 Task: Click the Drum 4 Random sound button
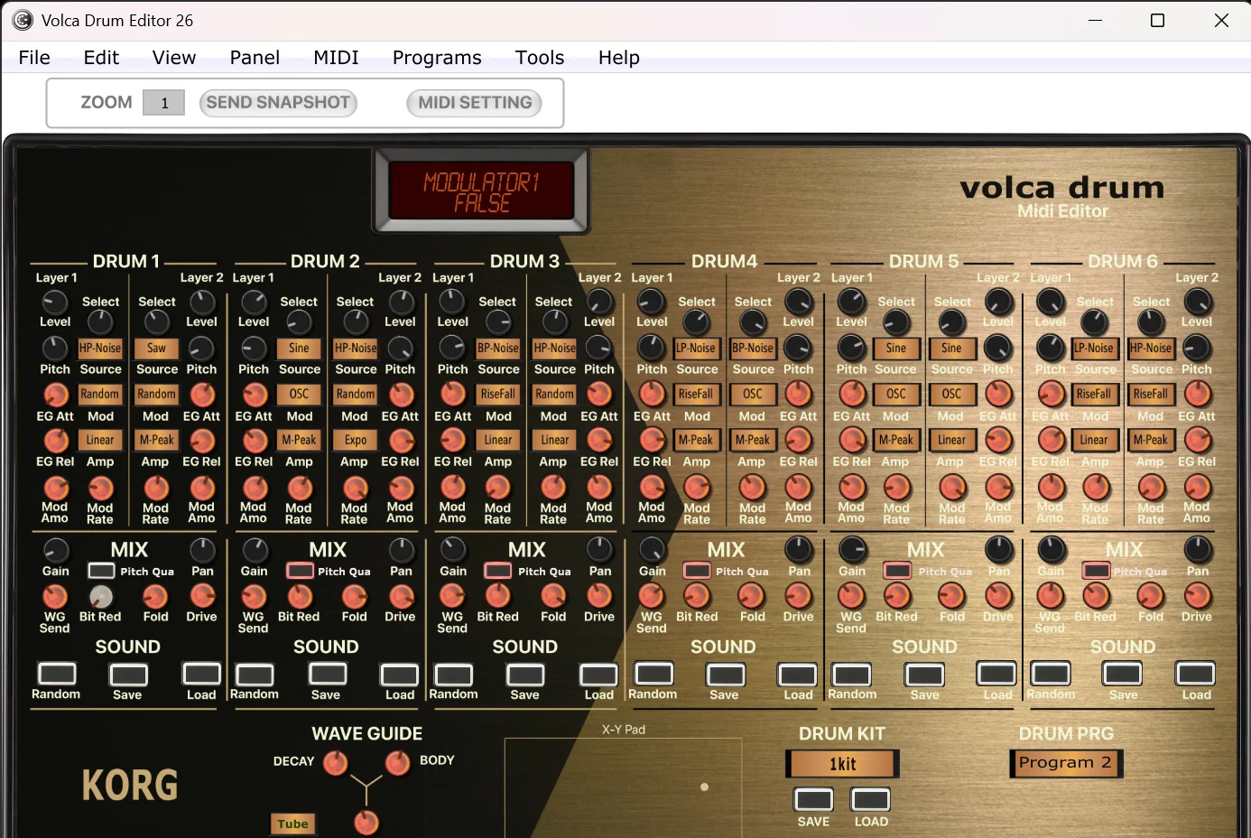[x=653, y=674]
